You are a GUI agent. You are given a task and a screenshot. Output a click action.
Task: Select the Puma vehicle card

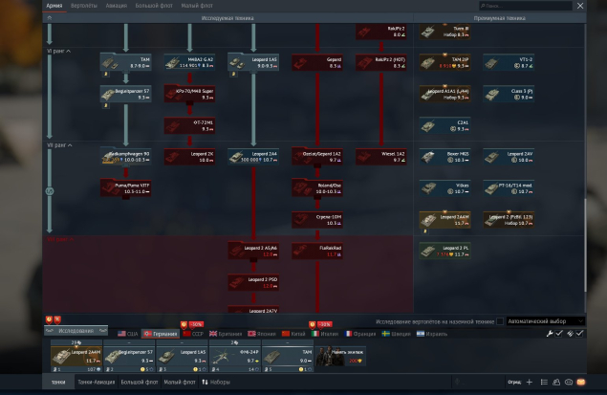point(126,187)
